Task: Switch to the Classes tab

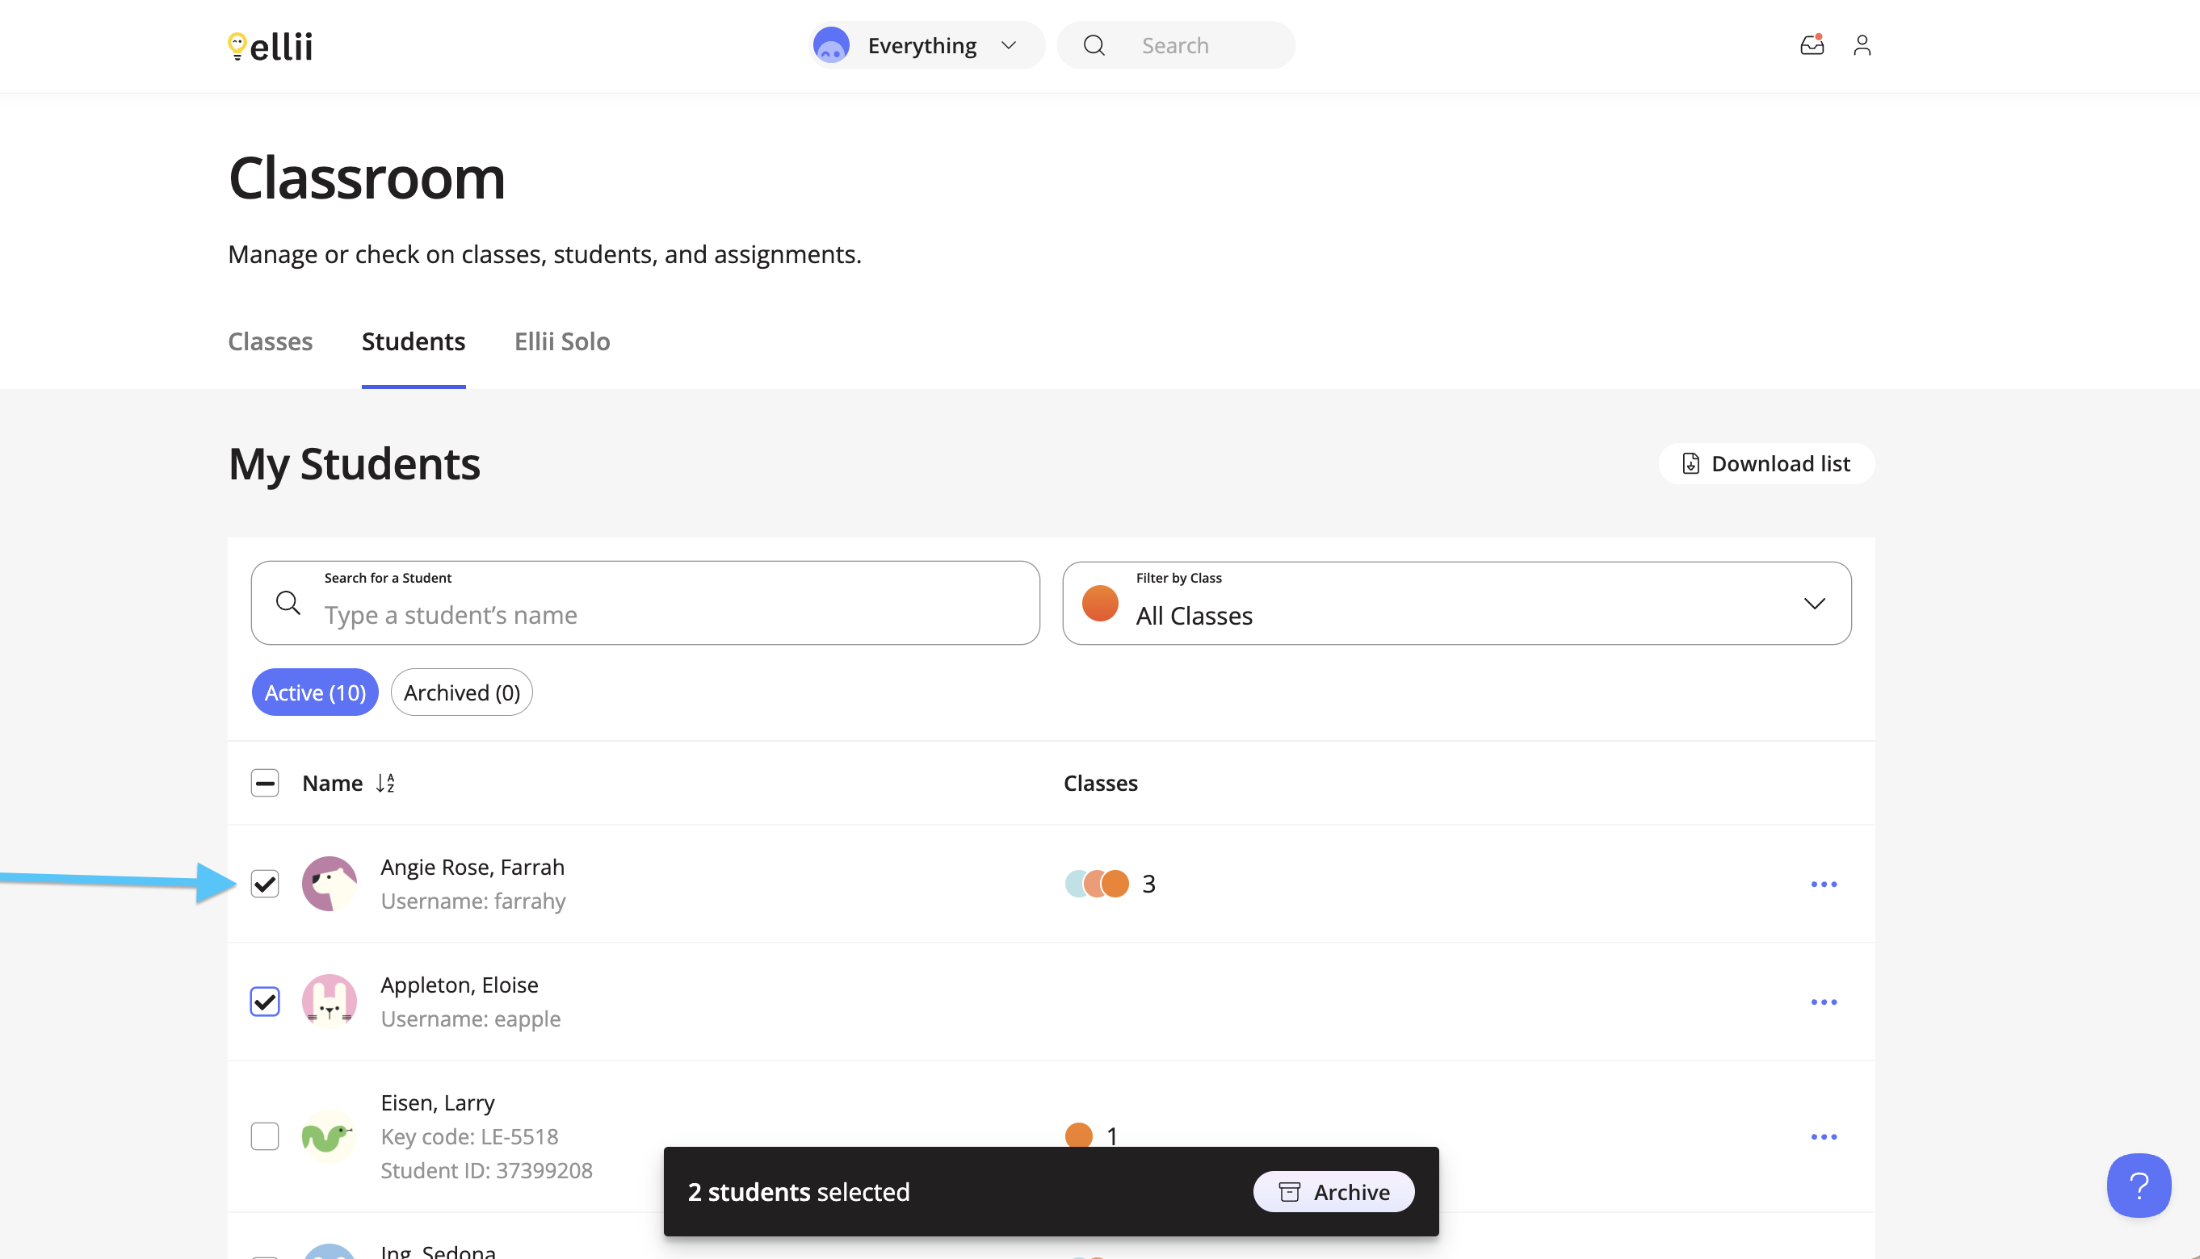Action: point(270,341)
